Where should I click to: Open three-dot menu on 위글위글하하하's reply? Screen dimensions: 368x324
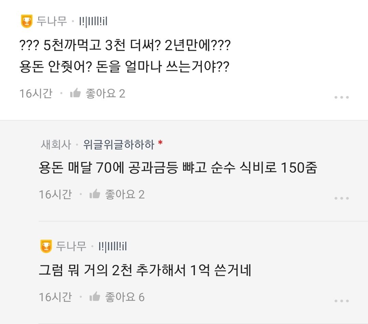click(x=341, y=198)
